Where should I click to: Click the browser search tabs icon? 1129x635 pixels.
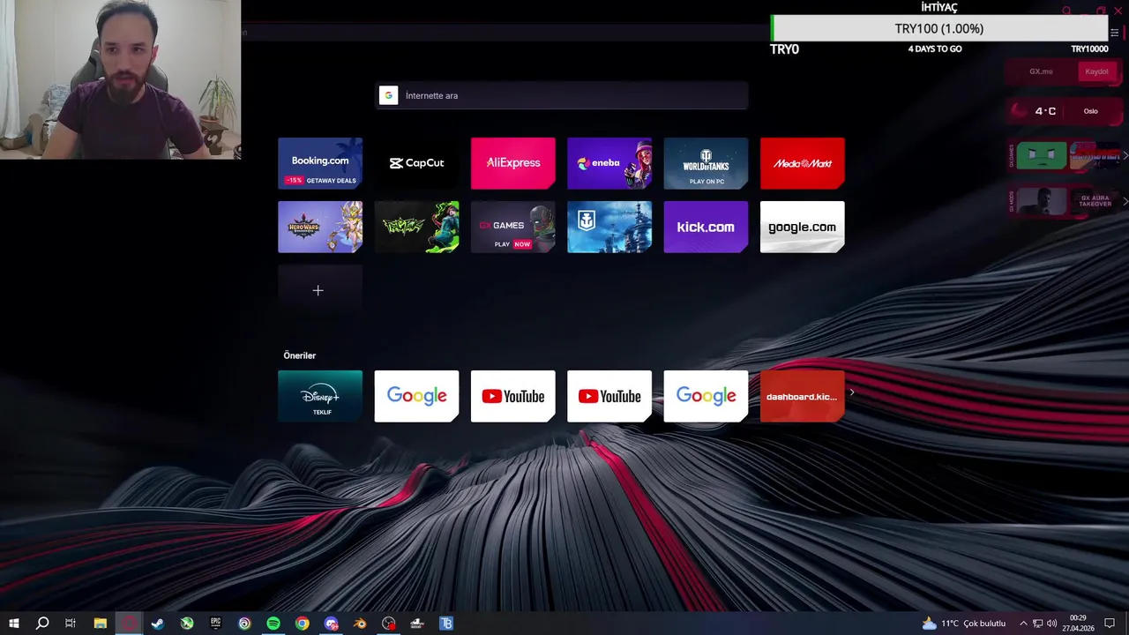(x=1066, y=11)
